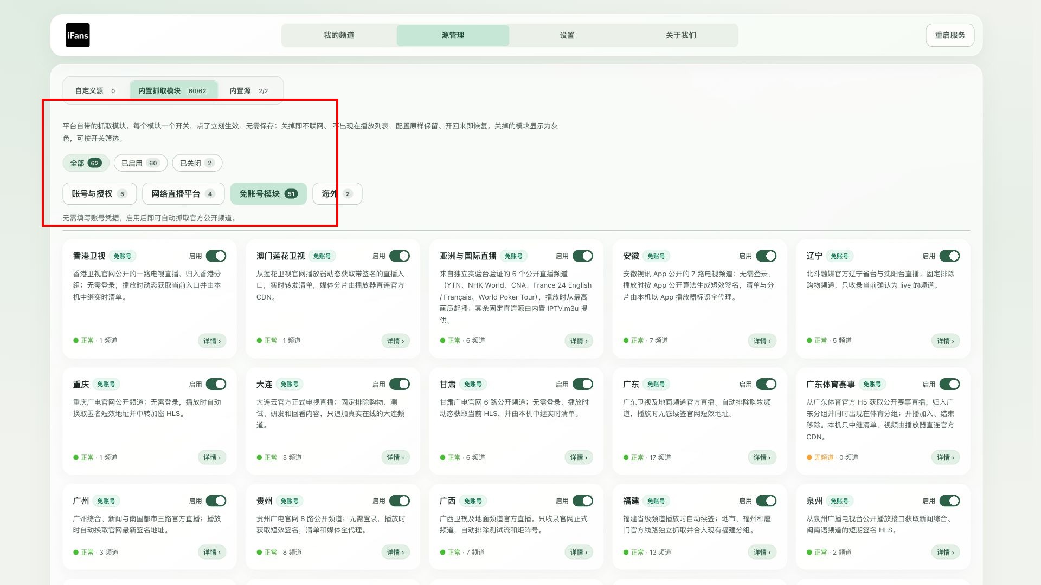Expand 详情 for 贵州
This screenshot has height=585, width=1041.
pyautogui.click(x=395, y=552)
